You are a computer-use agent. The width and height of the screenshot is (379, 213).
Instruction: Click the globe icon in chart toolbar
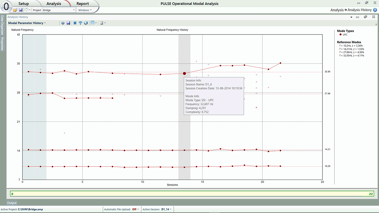pyautogui.click(x=86, y=23)
